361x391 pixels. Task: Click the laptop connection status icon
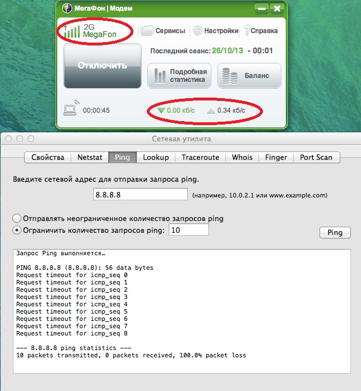(x=71, y=108)
